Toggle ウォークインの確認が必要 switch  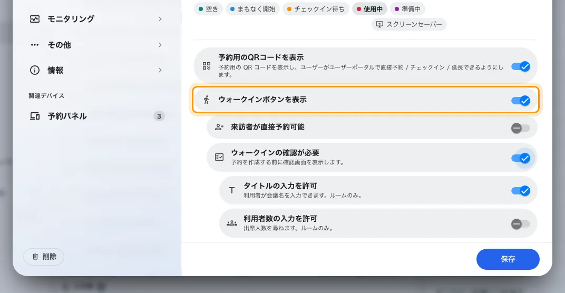(521, 158)
